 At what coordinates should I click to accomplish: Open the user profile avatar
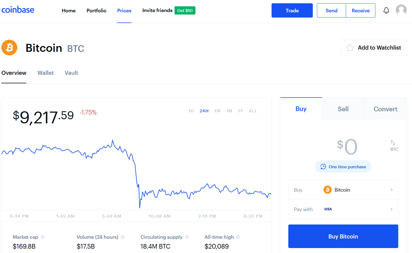401,10
